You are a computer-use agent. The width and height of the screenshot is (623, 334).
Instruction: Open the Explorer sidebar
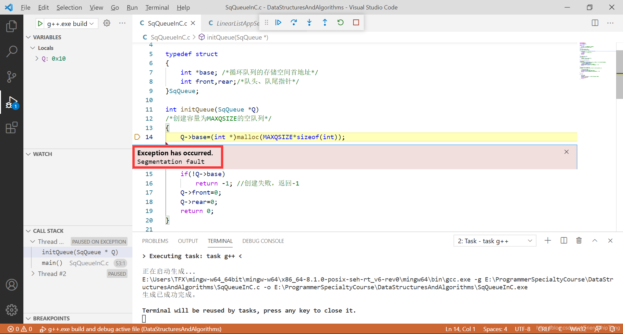(12, 26)
